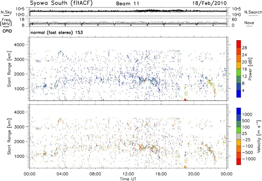Click the gray Velocity colorbar segment between 25 and -25
Viewport: 262px width, 181px height.
pos(239,136)
